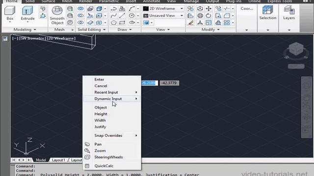Open the Unsaved View dropdown
The image size is (314, 176).
click(163, 16)
